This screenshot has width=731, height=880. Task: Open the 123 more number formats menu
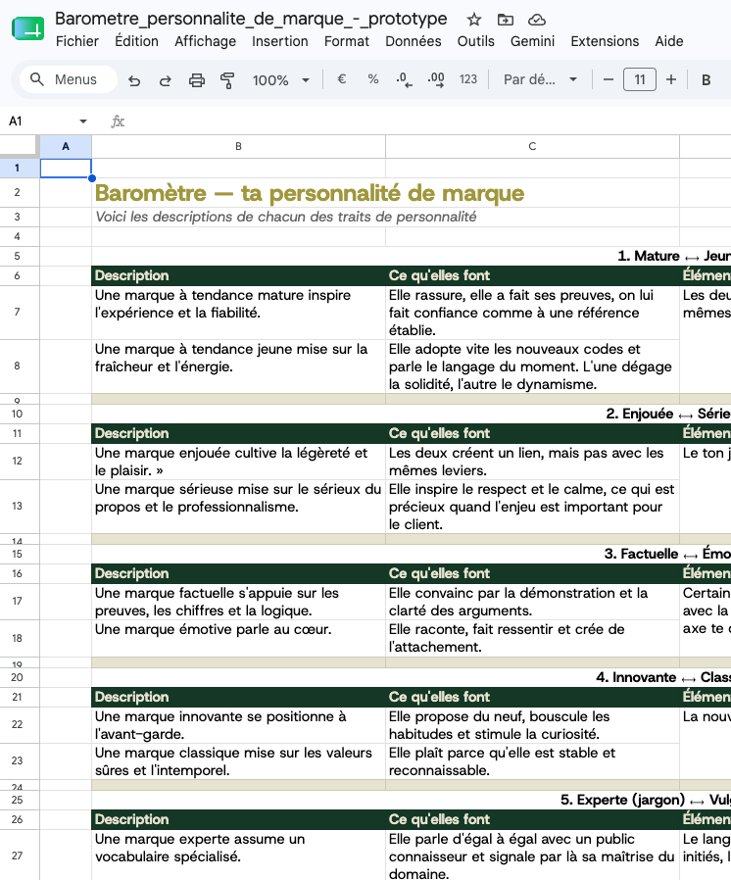point(467,79)
